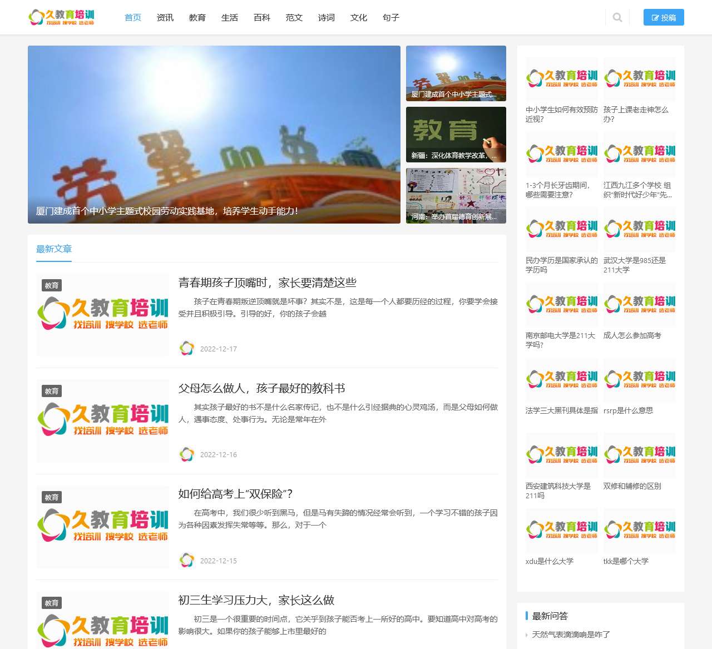712x649 pixels.
Task: Open sidebar image above 1-3个月长牙齿期间
Action: click(562, 154)
